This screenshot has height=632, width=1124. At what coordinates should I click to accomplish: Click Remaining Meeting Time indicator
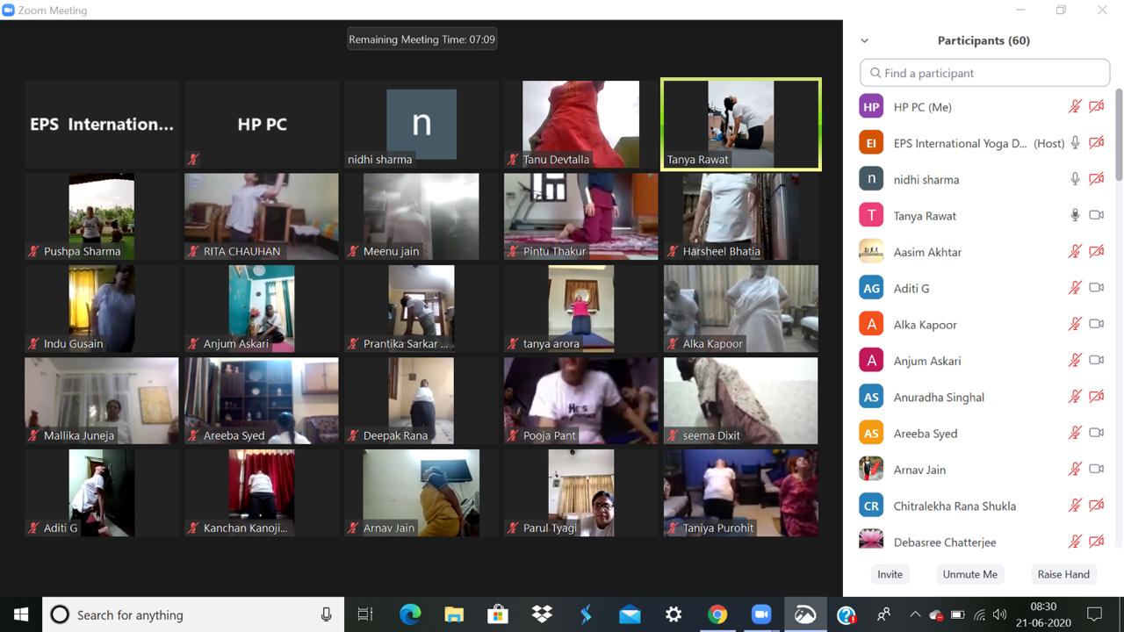coord(421,39)
